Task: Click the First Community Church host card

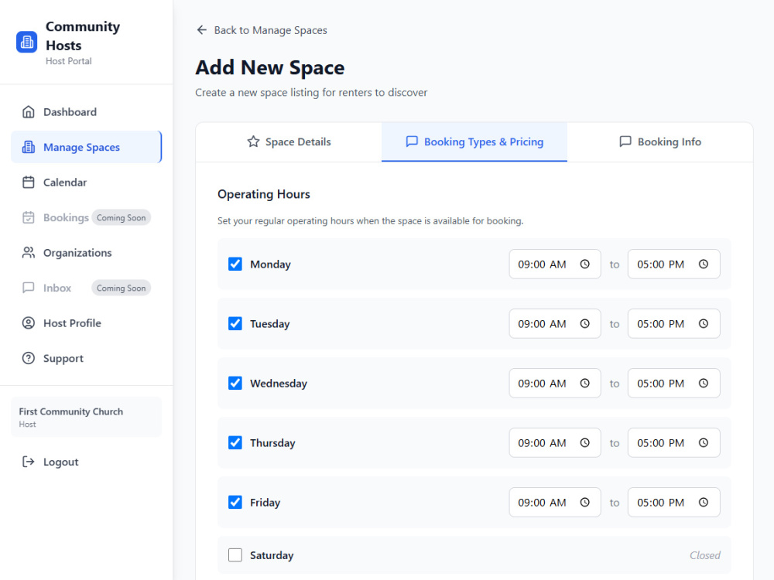Action: (87, 417)
